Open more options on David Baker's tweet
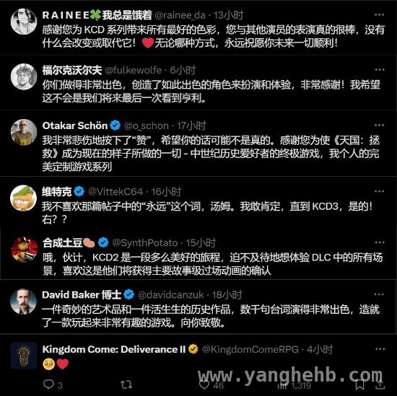397x396 pixels. pyautogui.click(x=379, y=294)
